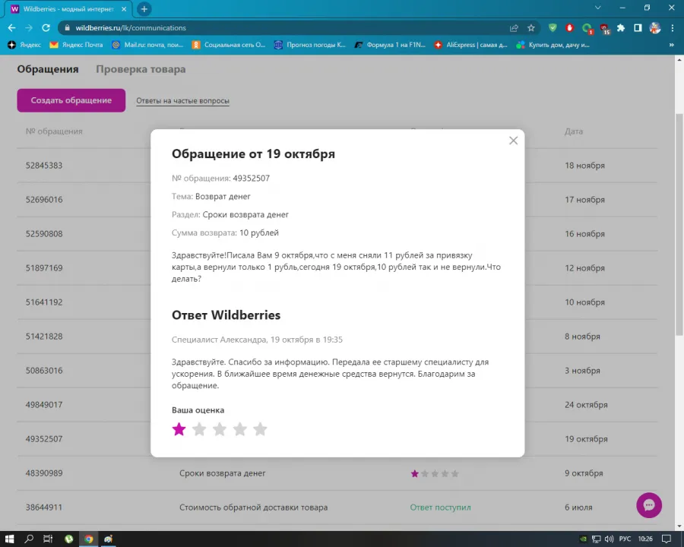This screenshot has width=684, height=547.
Task: Open Ответы на частые вопросы link
Action: (x=182, y=101)
